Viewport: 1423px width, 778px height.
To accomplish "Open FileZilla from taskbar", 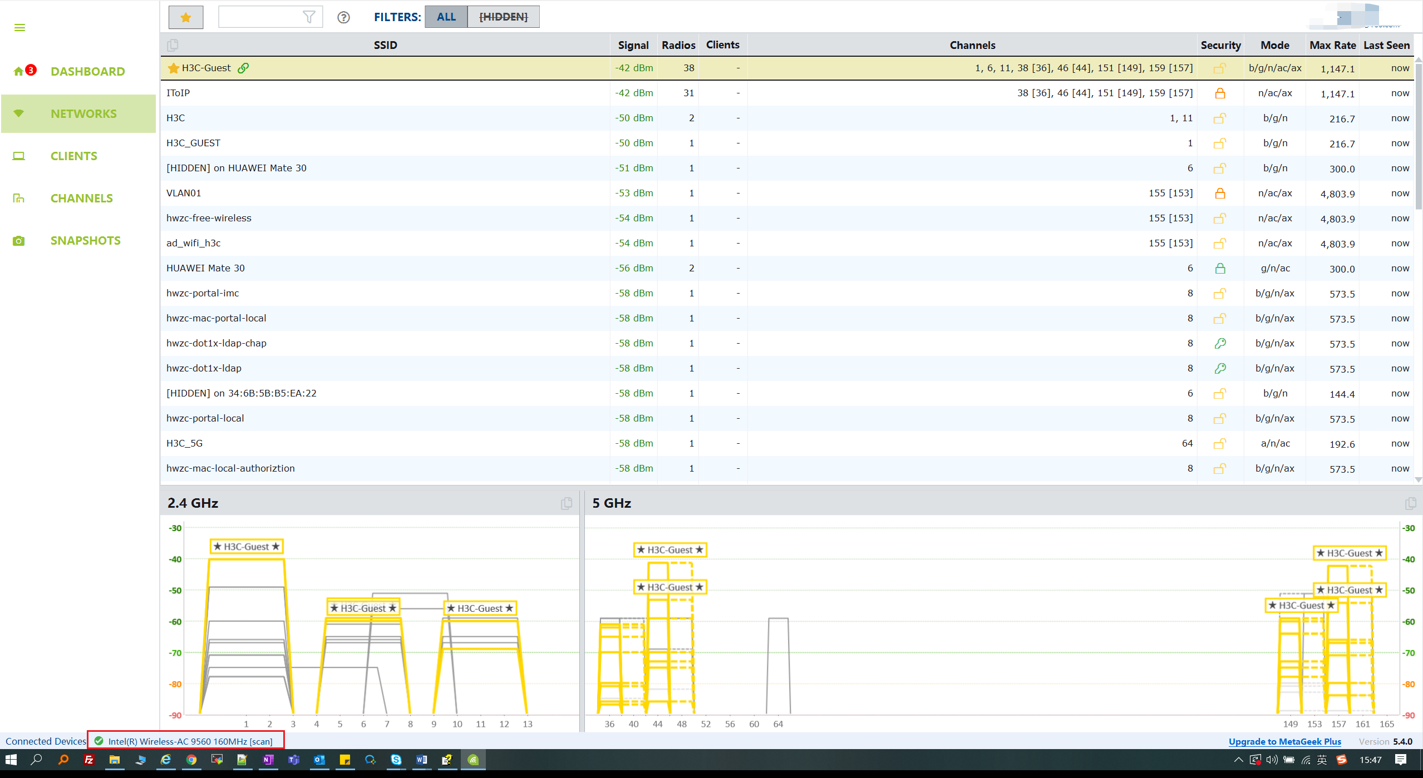I will click(x=88, y=760).
